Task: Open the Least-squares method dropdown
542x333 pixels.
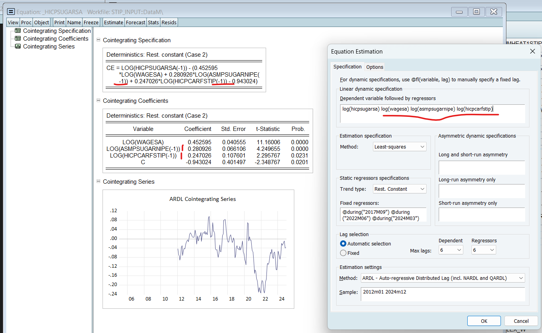Action: click(400, 147)
